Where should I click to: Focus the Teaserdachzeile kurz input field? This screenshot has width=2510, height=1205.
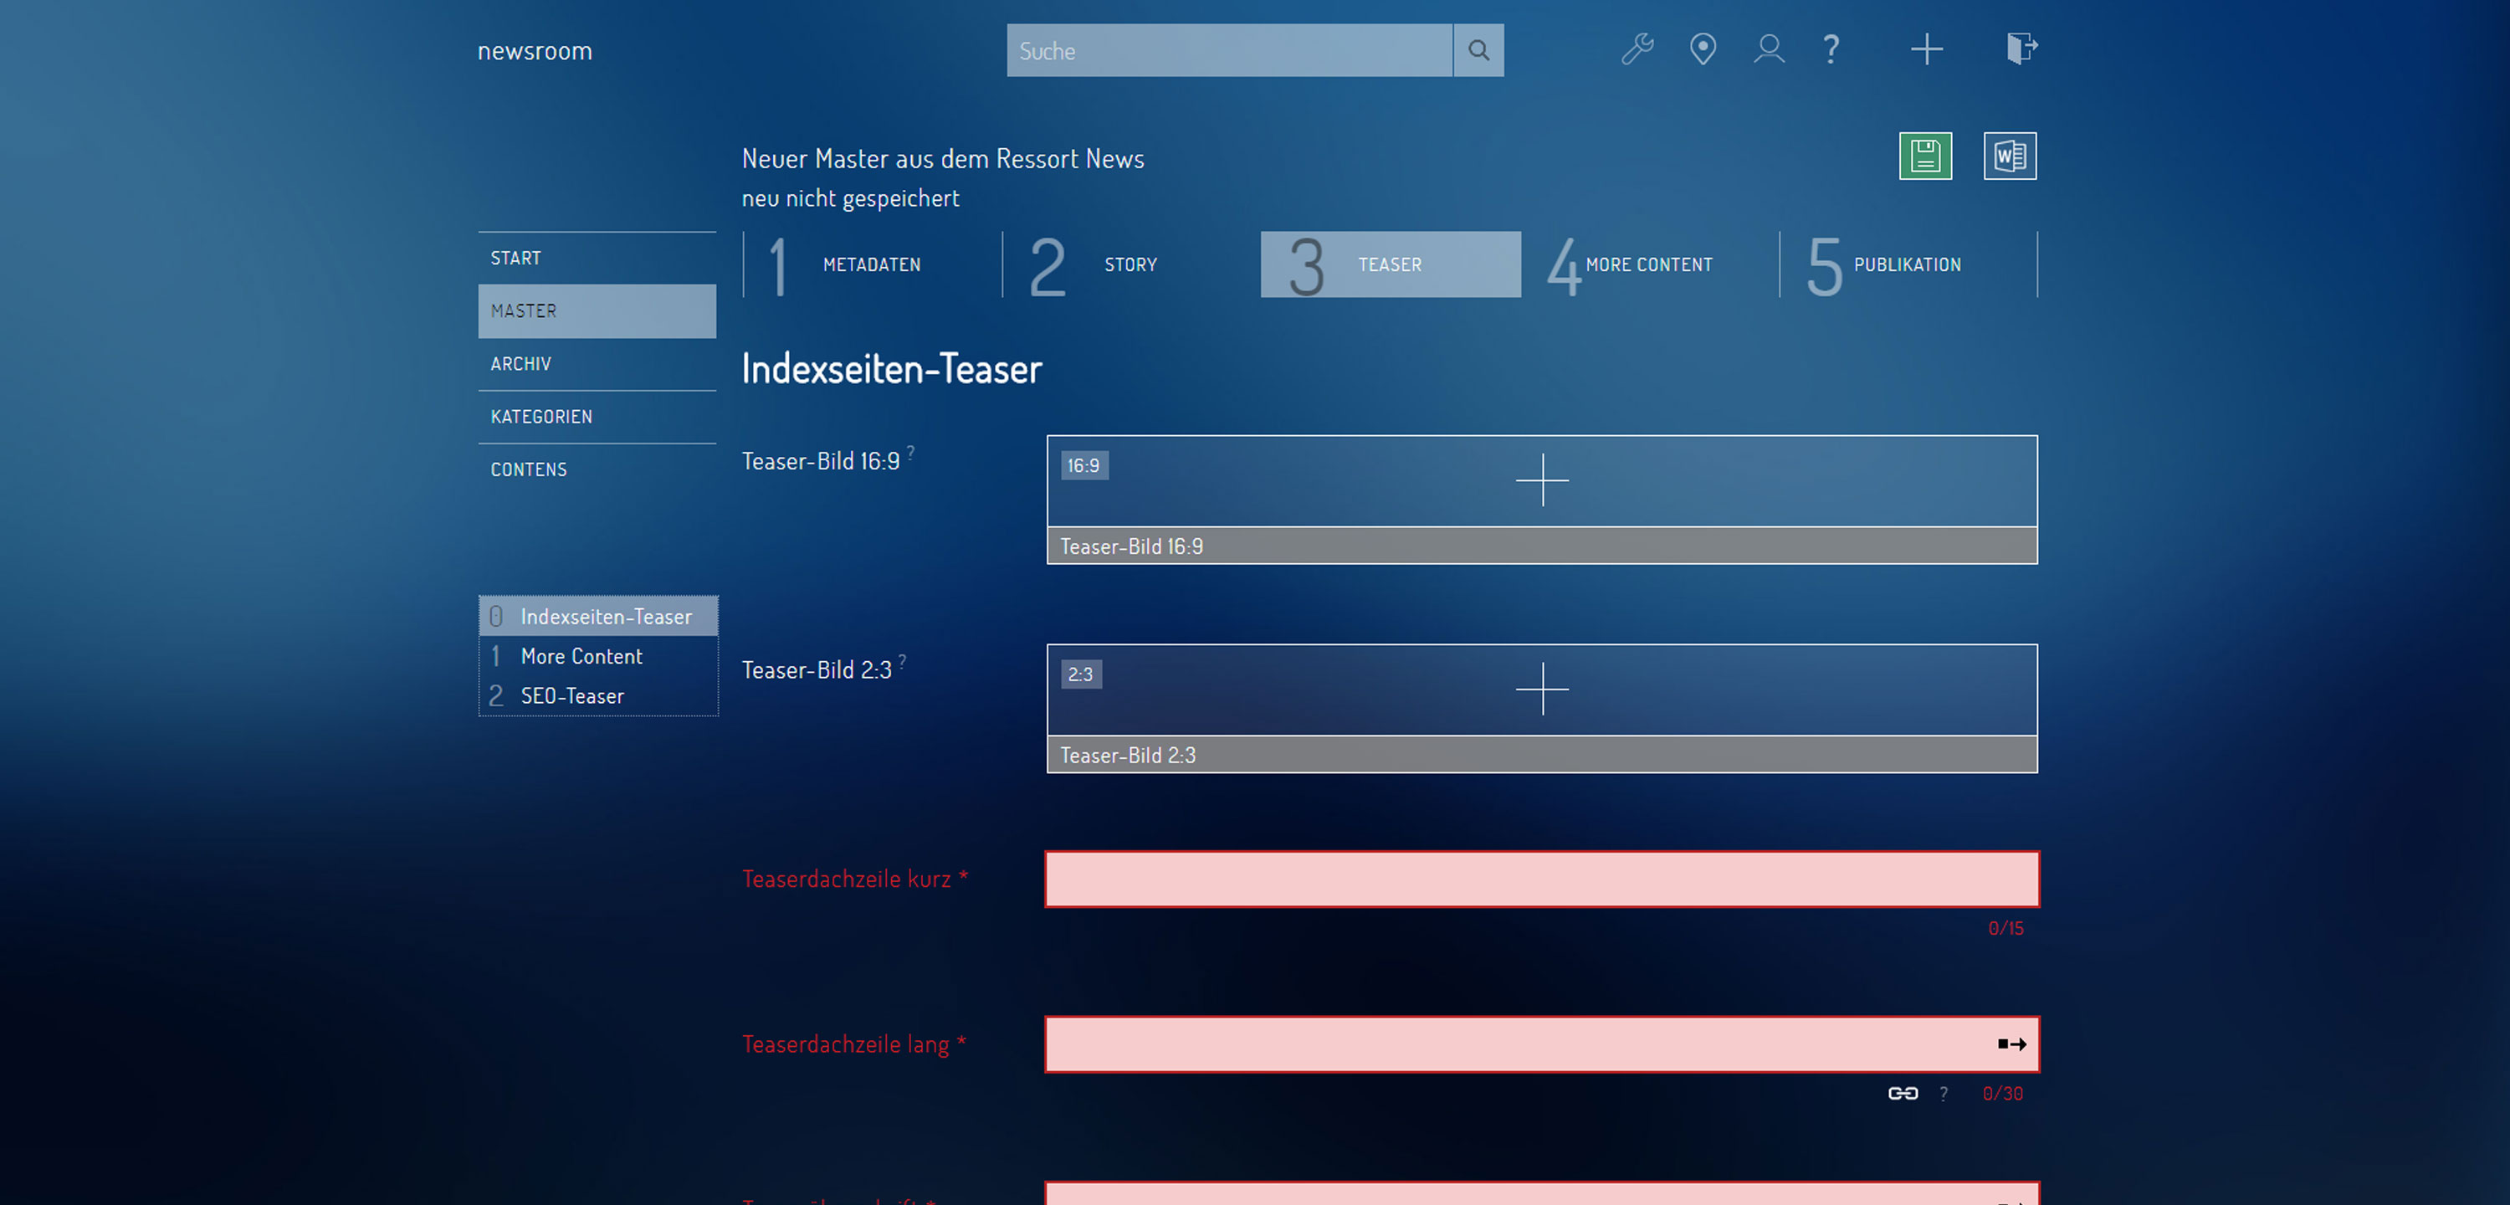point(1541,879)
